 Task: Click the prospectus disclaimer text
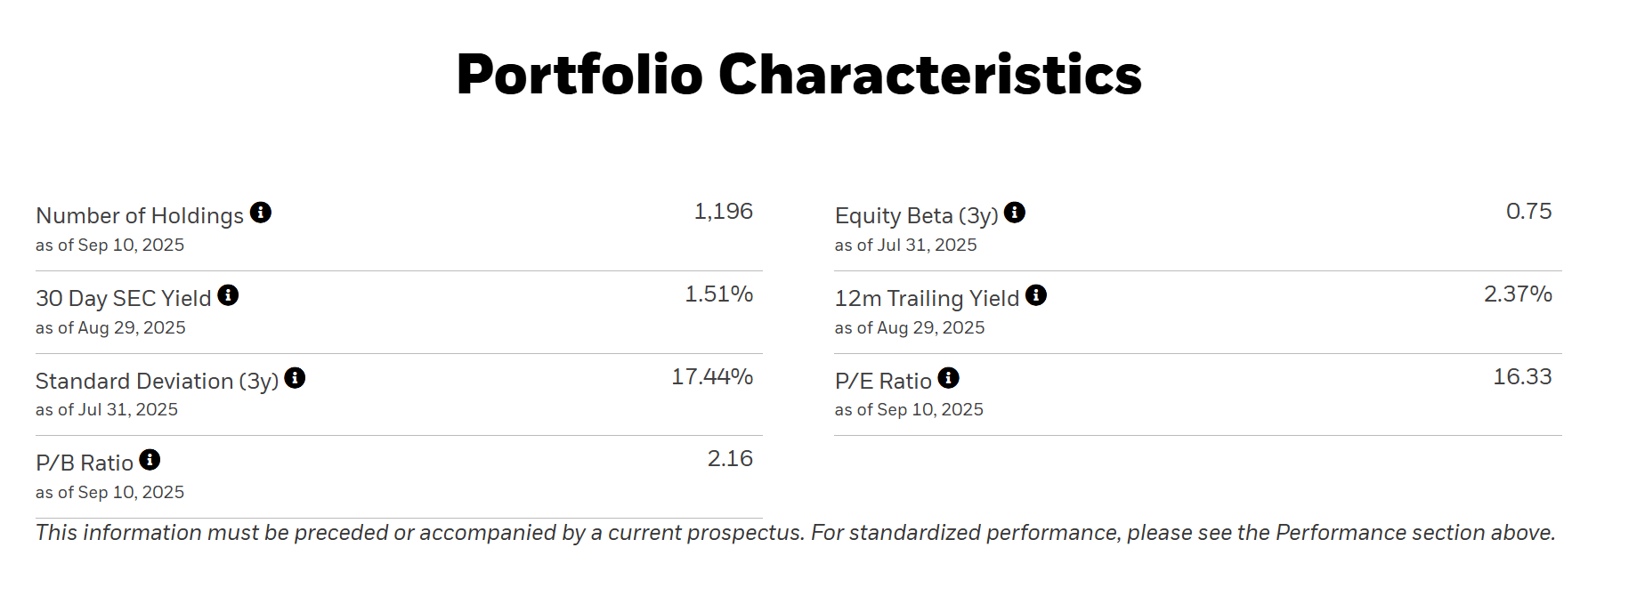coord(795,533)
